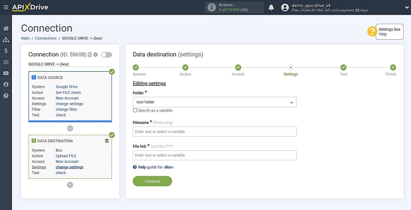Click Main breadcrumb link

(x=26, y=38)
